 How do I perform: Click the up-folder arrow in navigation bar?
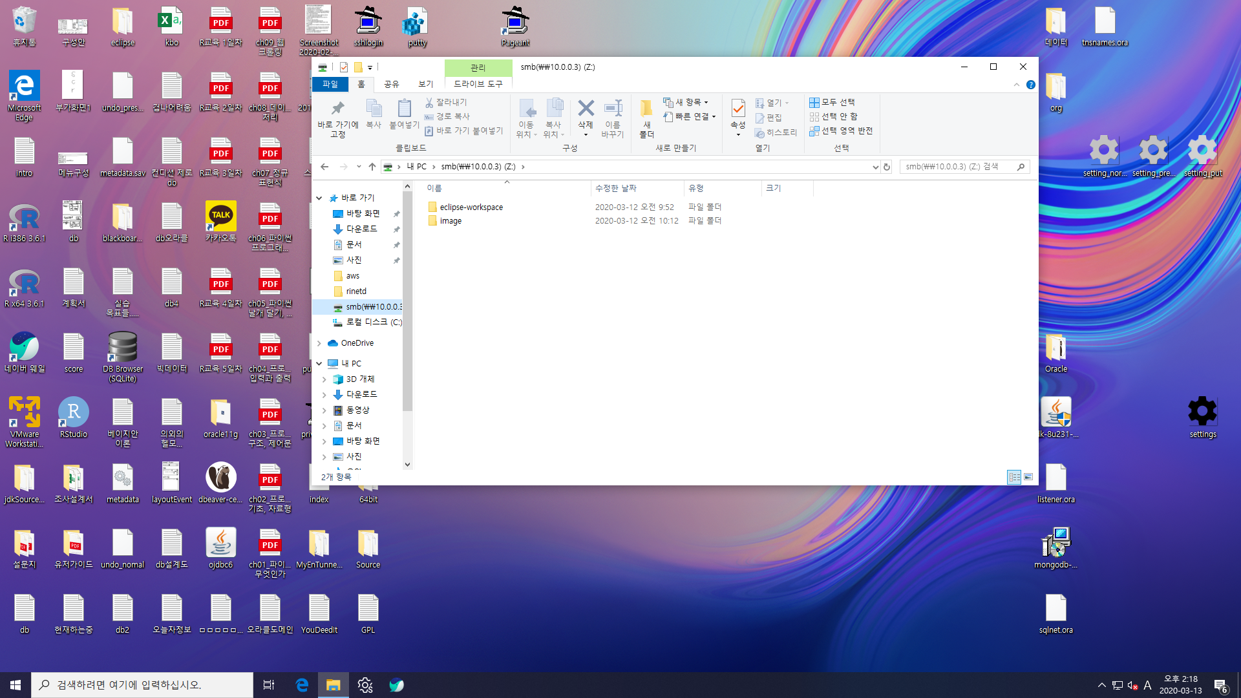point(372,167)
